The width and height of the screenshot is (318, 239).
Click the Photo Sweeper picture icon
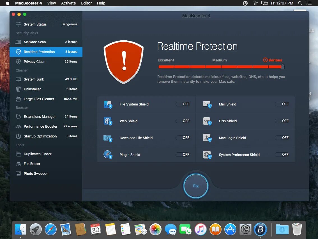18,174
